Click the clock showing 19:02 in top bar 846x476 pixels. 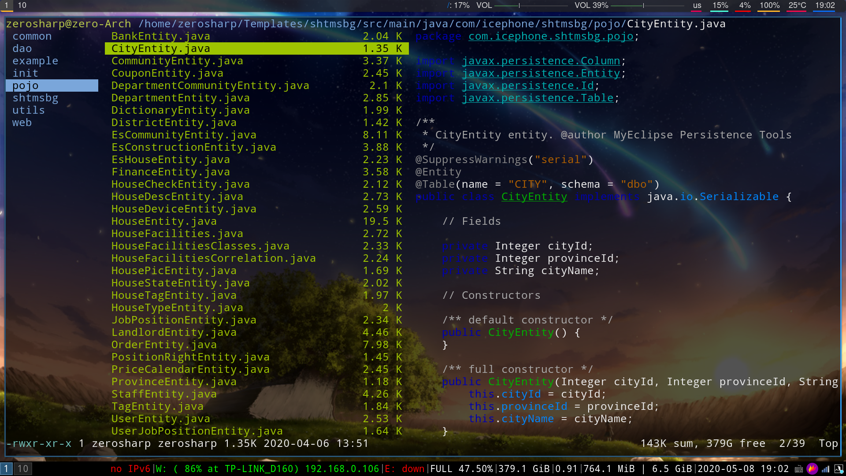[824, 6]
